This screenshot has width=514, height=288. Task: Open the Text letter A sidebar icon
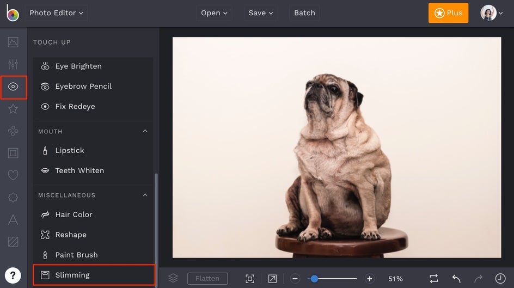coord(13,219)
